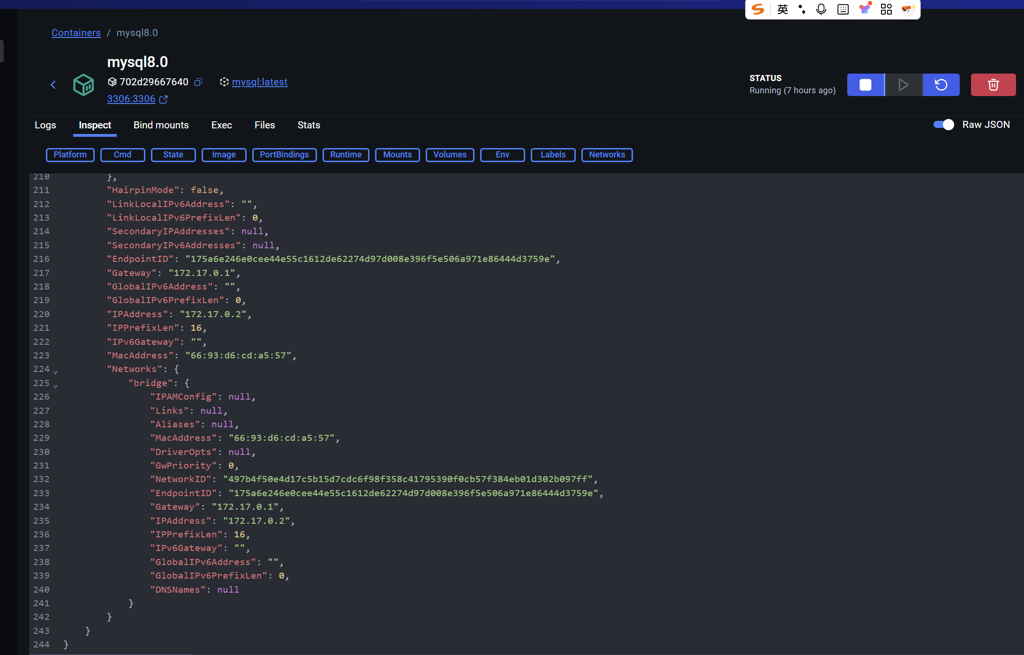This screenshot has height=655, width=1024.
Task: Restart the container with the circular arrow
Action: pos(941,85)
